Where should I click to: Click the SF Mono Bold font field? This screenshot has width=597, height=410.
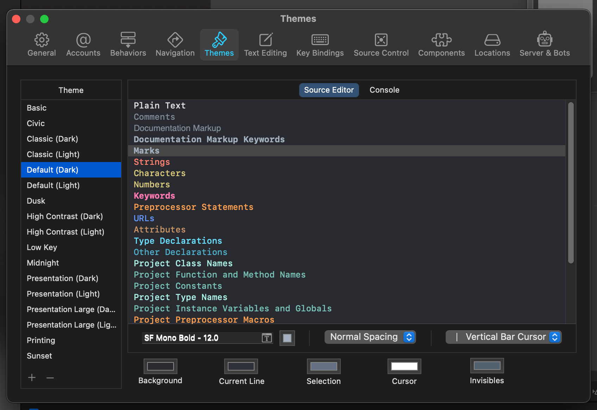click(208, 338)
